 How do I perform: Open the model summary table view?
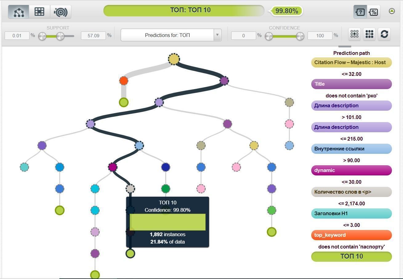39,12
